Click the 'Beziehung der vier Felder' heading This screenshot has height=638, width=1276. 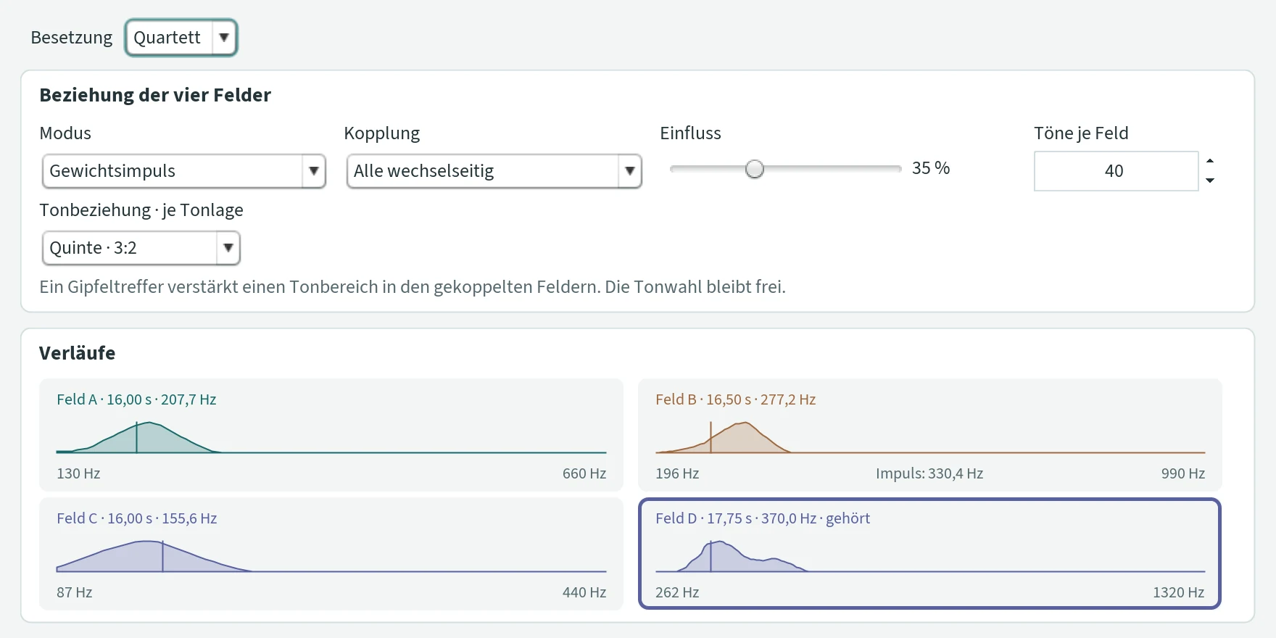[x=155, y=95]
